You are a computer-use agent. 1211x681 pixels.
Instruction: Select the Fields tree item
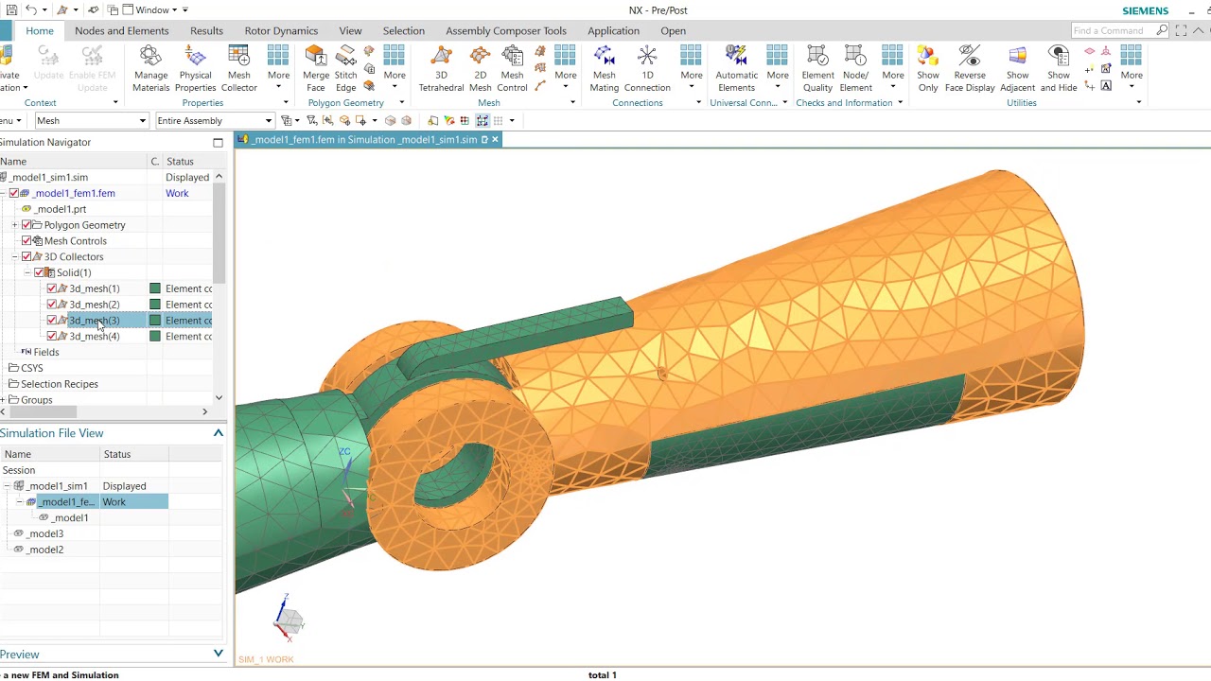click(45, 352)
